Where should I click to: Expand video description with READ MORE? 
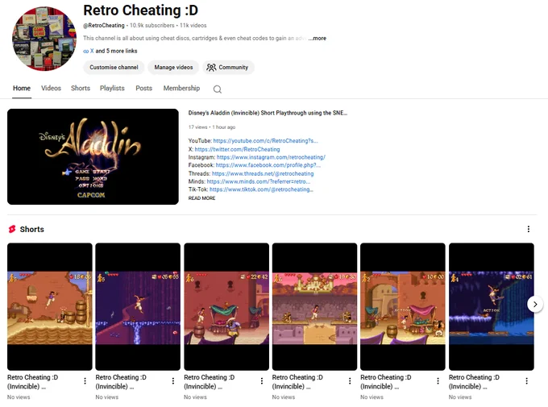coord(201,198)
